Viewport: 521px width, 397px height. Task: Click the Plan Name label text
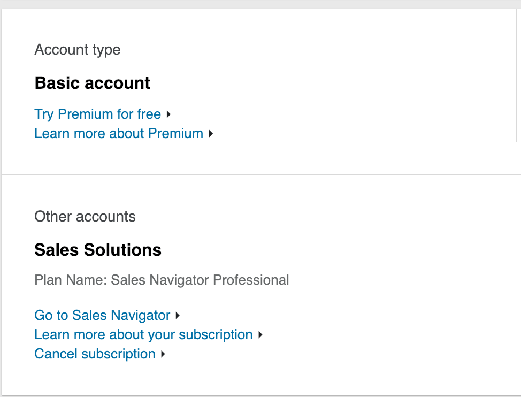click(x=71, y=280)
